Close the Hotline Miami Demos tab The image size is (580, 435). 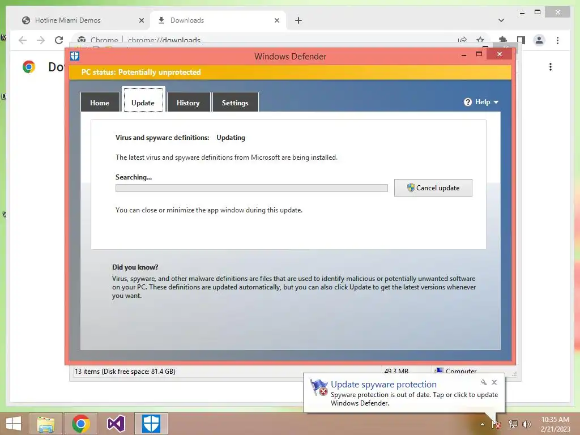141,20
